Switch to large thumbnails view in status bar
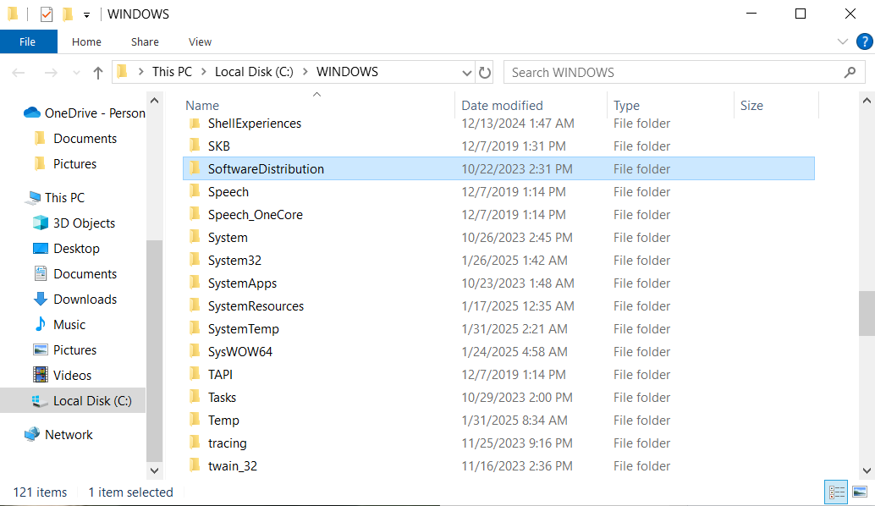Image resolution: width=875 pixels, height=506 pixels. click(x=860, y=492)
